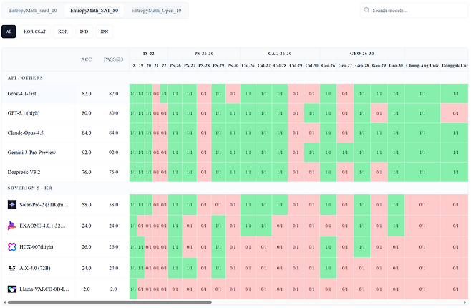Click Gemini-3-Pro-Preview's Cal-30 result cell
The width and height of the screenshot is (471, 308).
[311, 153]
